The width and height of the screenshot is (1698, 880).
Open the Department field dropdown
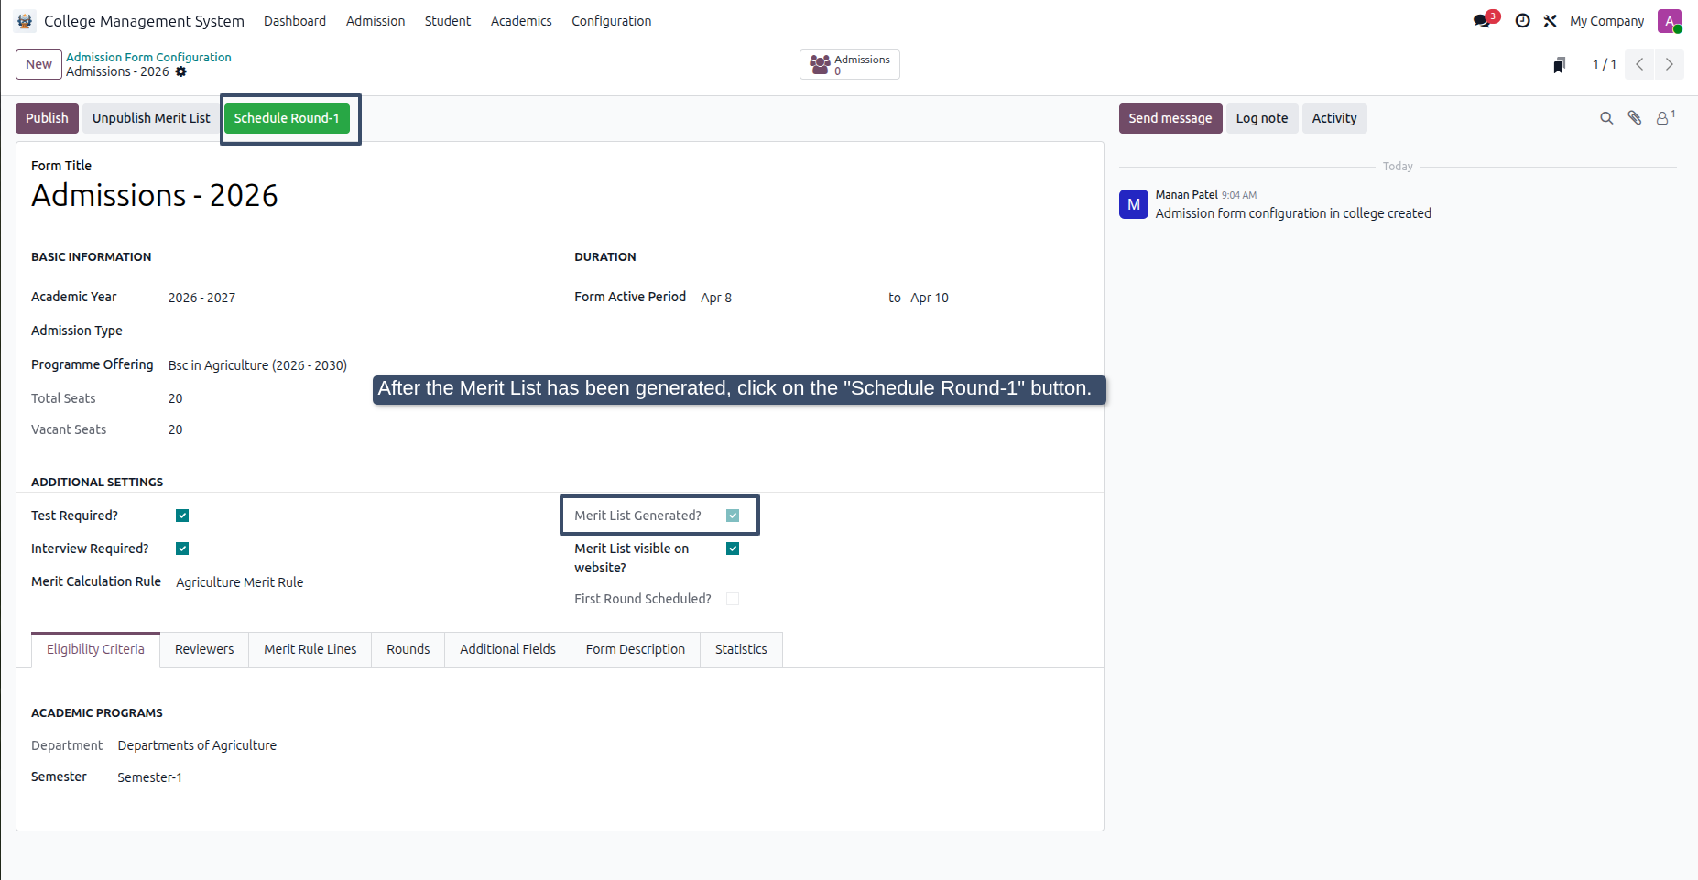click(x=197, y=745)
